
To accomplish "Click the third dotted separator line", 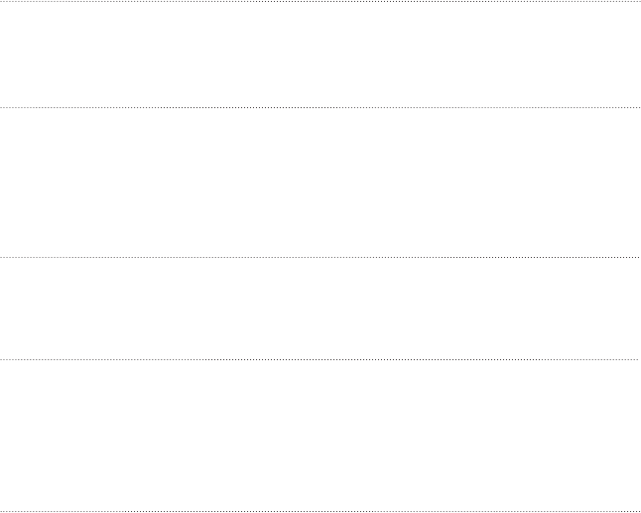I will click(320, 258).
